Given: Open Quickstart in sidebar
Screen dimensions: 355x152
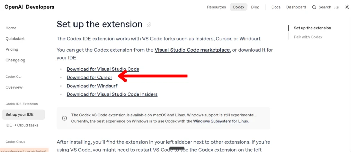Looking at the screenshot, I should pos(15,39).
